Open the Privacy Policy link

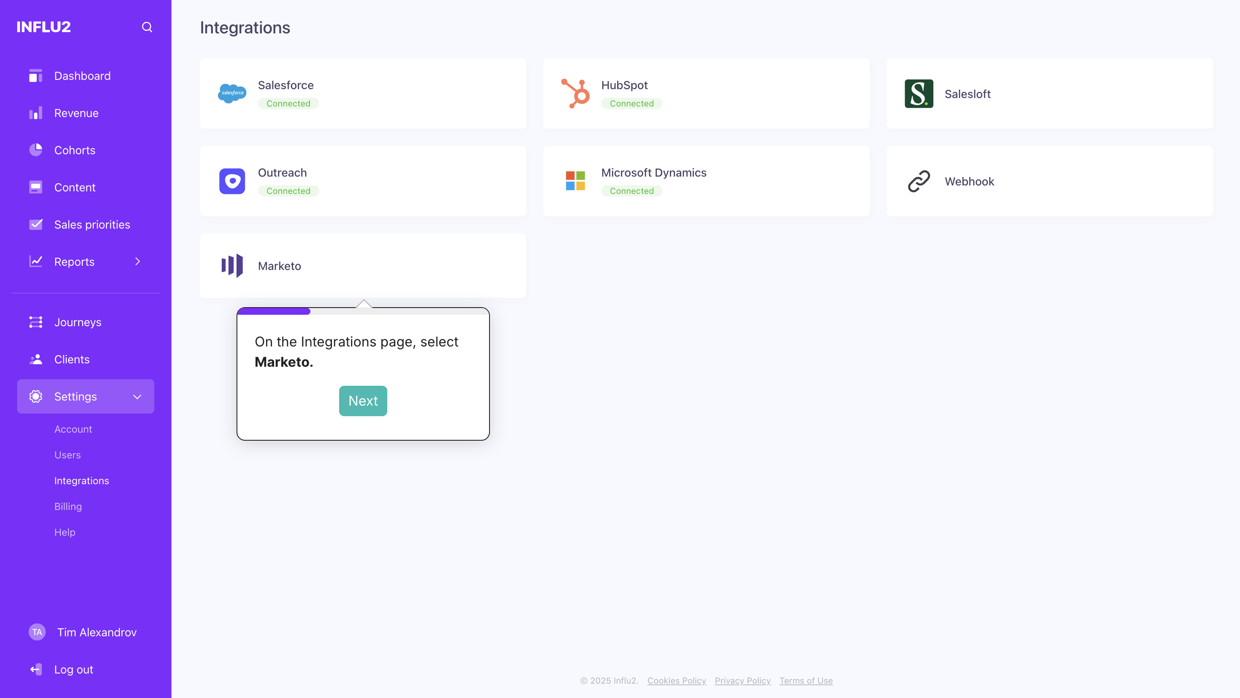coord(742,681)
